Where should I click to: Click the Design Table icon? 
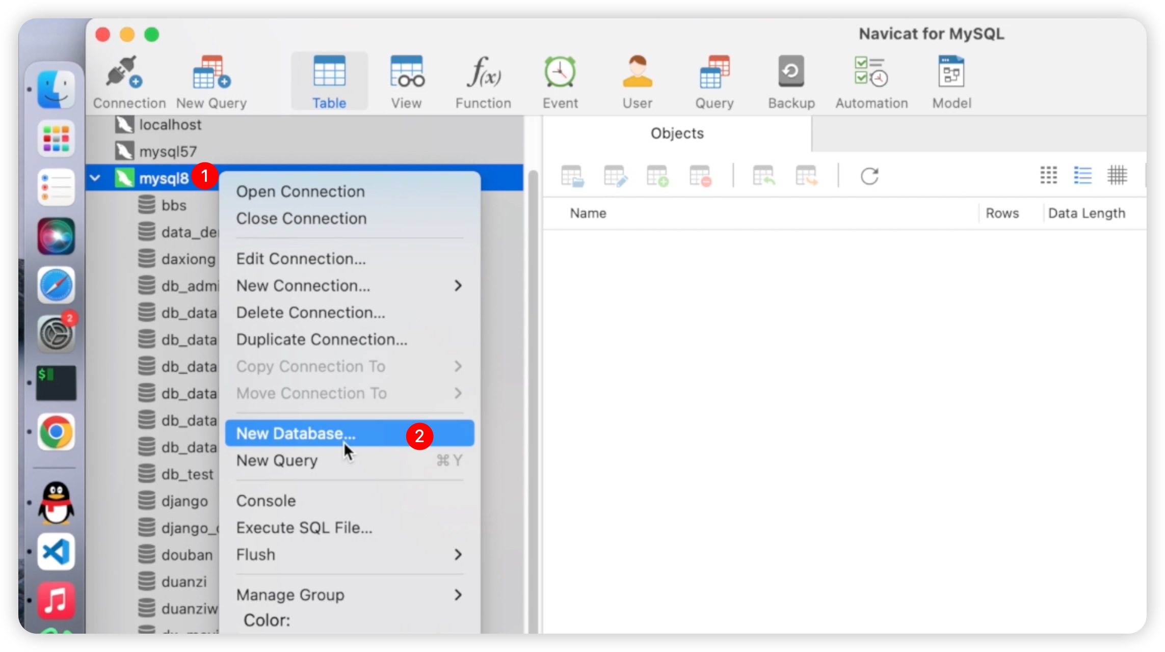(615, 176)
